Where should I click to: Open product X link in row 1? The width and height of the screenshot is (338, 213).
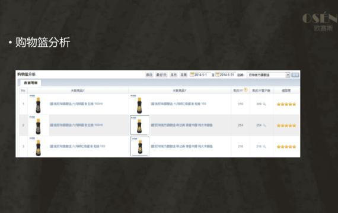point(76,104)
